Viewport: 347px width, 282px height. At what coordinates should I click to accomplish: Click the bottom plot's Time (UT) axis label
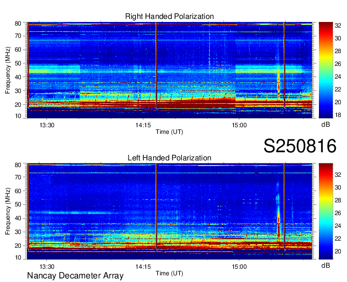point(169,273)
